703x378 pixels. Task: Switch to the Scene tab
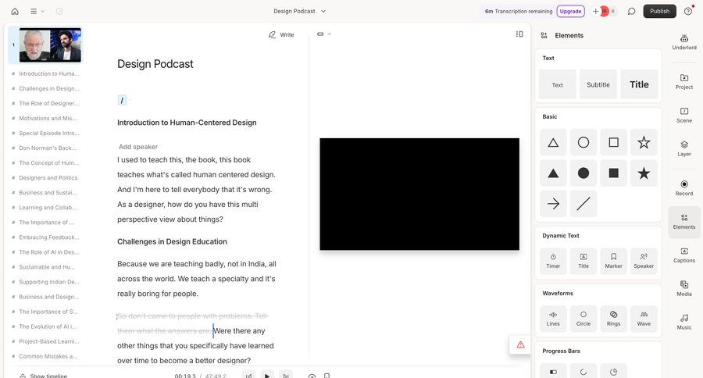[x=683, y=115]
